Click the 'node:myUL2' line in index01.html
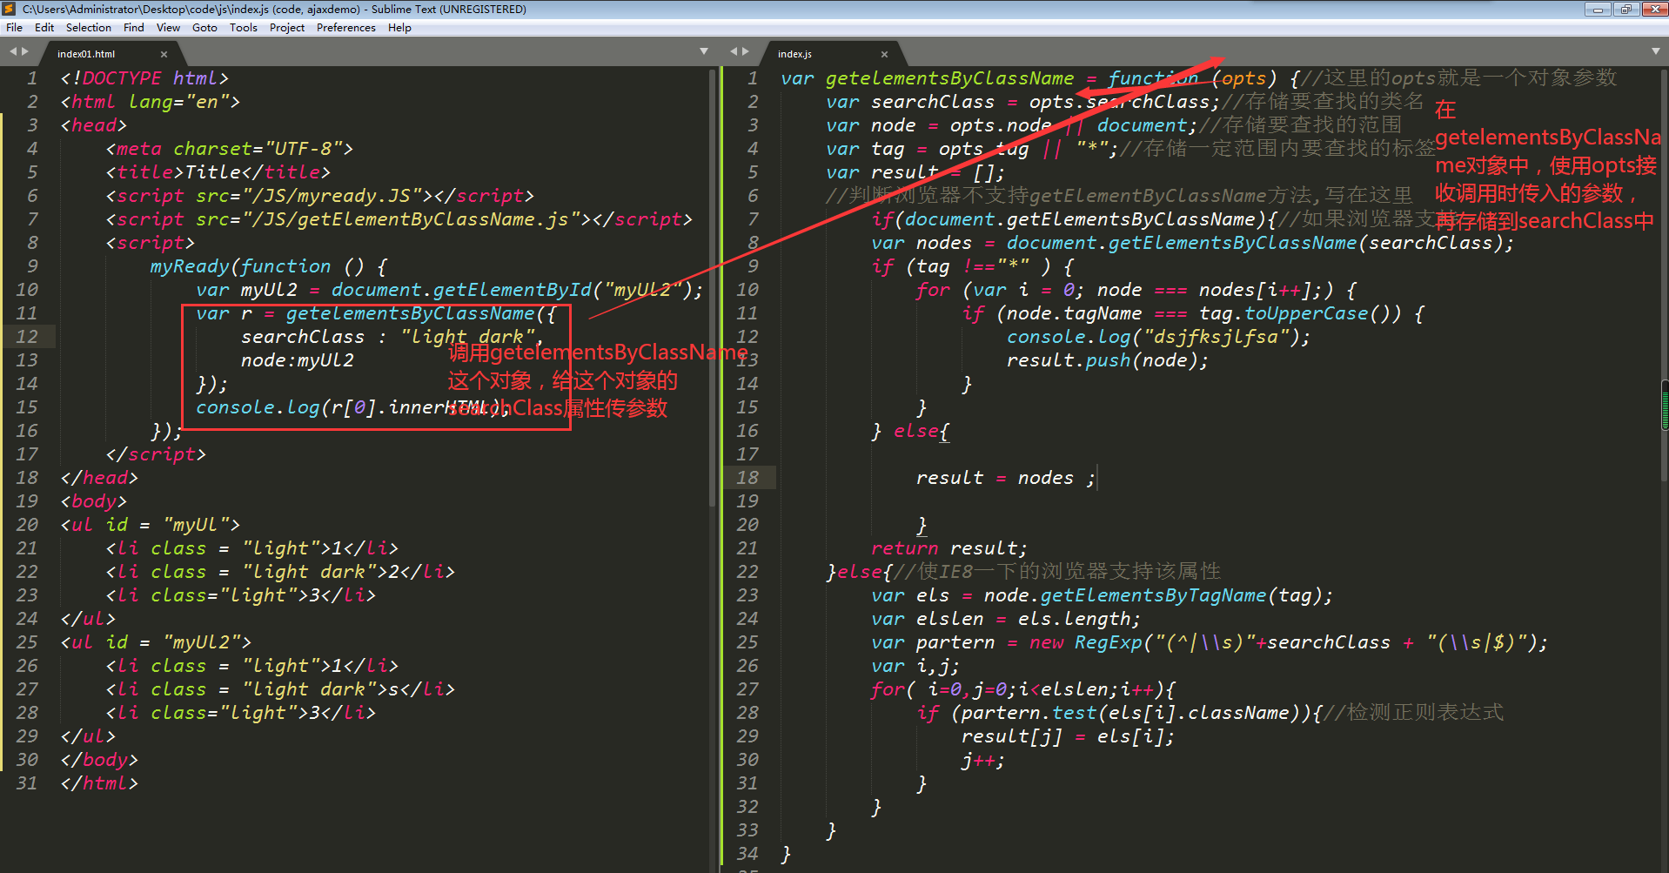This screenshot has width=1669, height=873. point(298,360)
